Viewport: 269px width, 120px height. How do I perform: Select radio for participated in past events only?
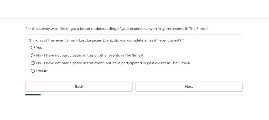click(x=33, y=63)
